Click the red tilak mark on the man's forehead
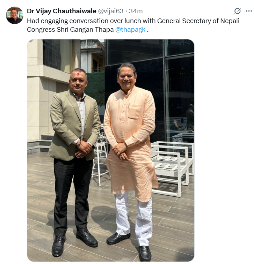 [x=79, y=74]
